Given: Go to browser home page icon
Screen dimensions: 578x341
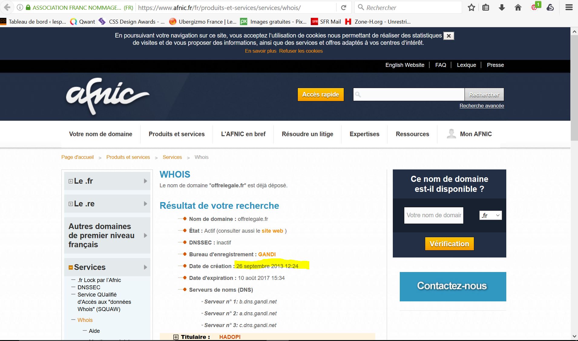Looking at the screenshot, I should (518, 8).
